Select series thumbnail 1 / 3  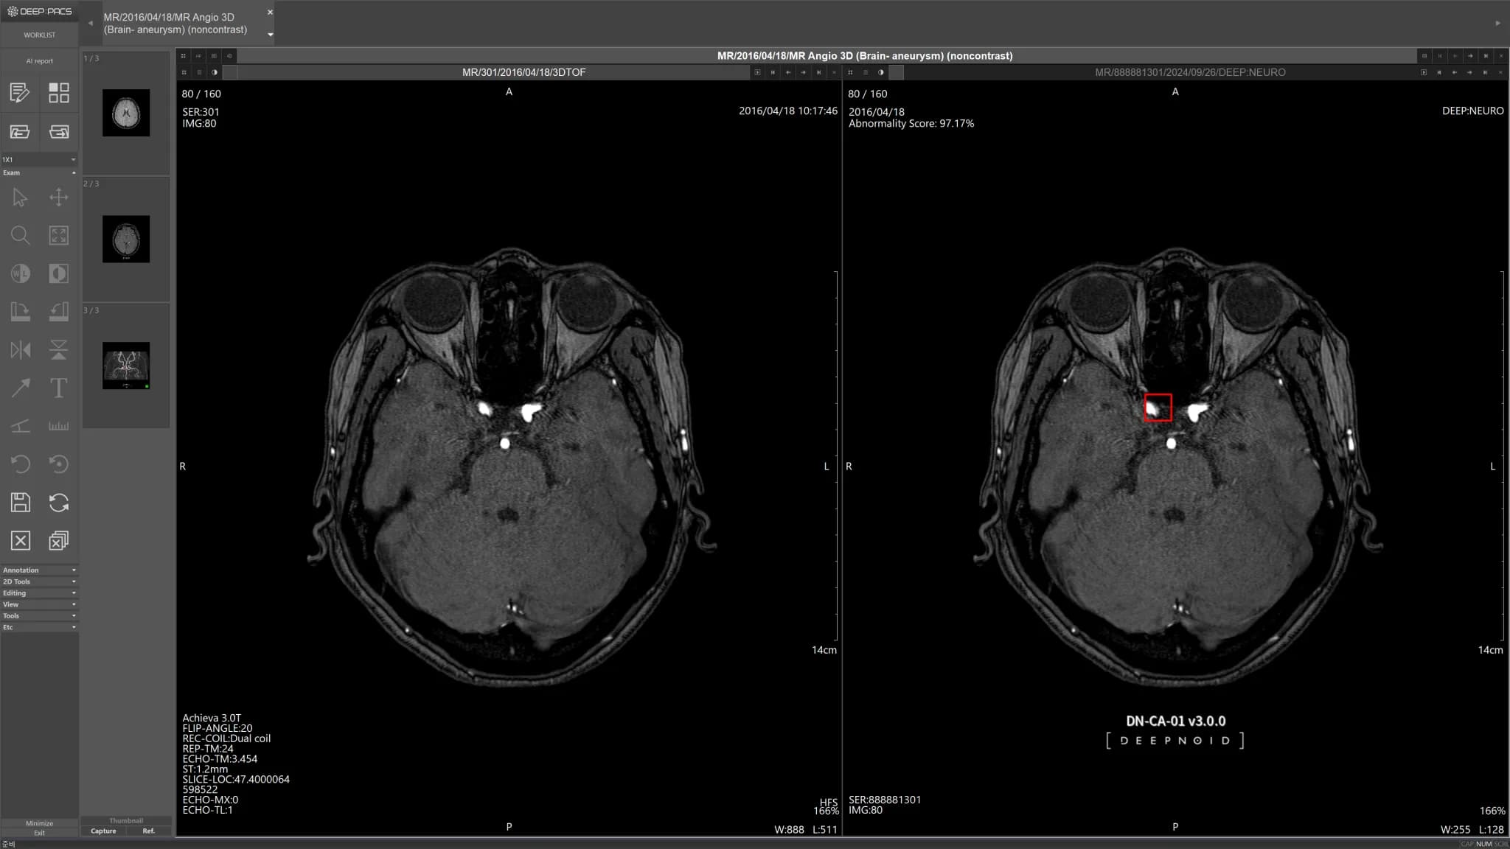[126, 113]
